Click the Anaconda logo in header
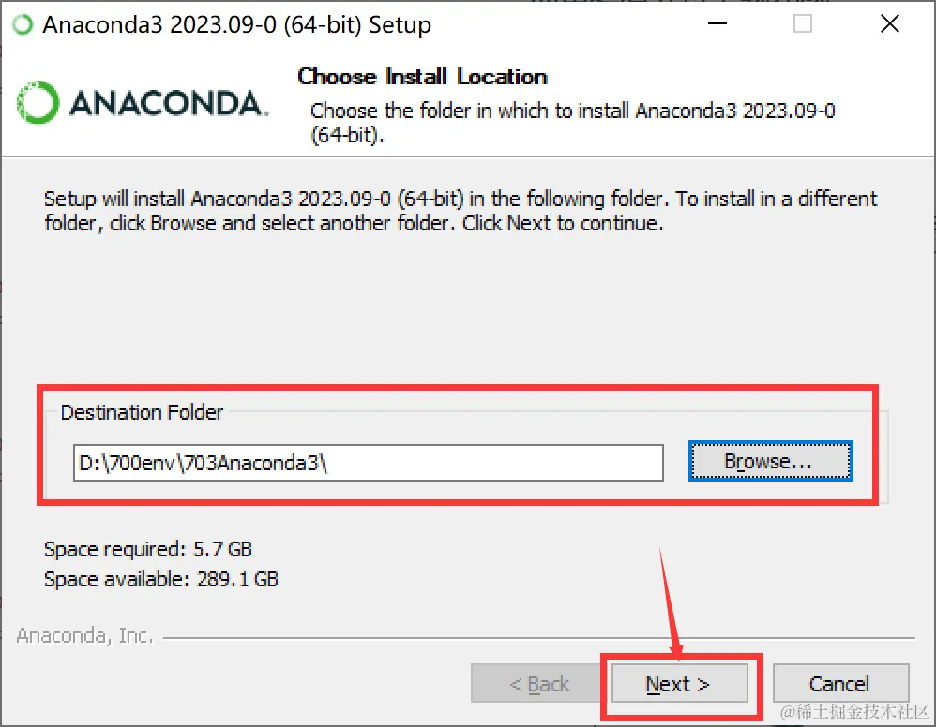936x727 pixels. pyautogui.click(x=142, y=102)
